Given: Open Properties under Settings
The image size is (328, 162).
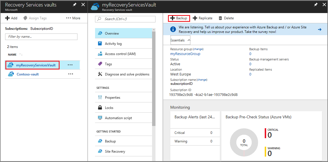Looking at the screenshot, I should click(x=124, y=97).
